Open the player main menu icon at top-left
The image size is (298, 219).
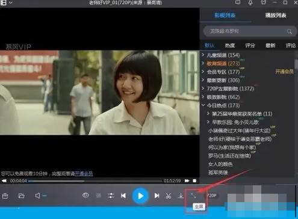3,2
